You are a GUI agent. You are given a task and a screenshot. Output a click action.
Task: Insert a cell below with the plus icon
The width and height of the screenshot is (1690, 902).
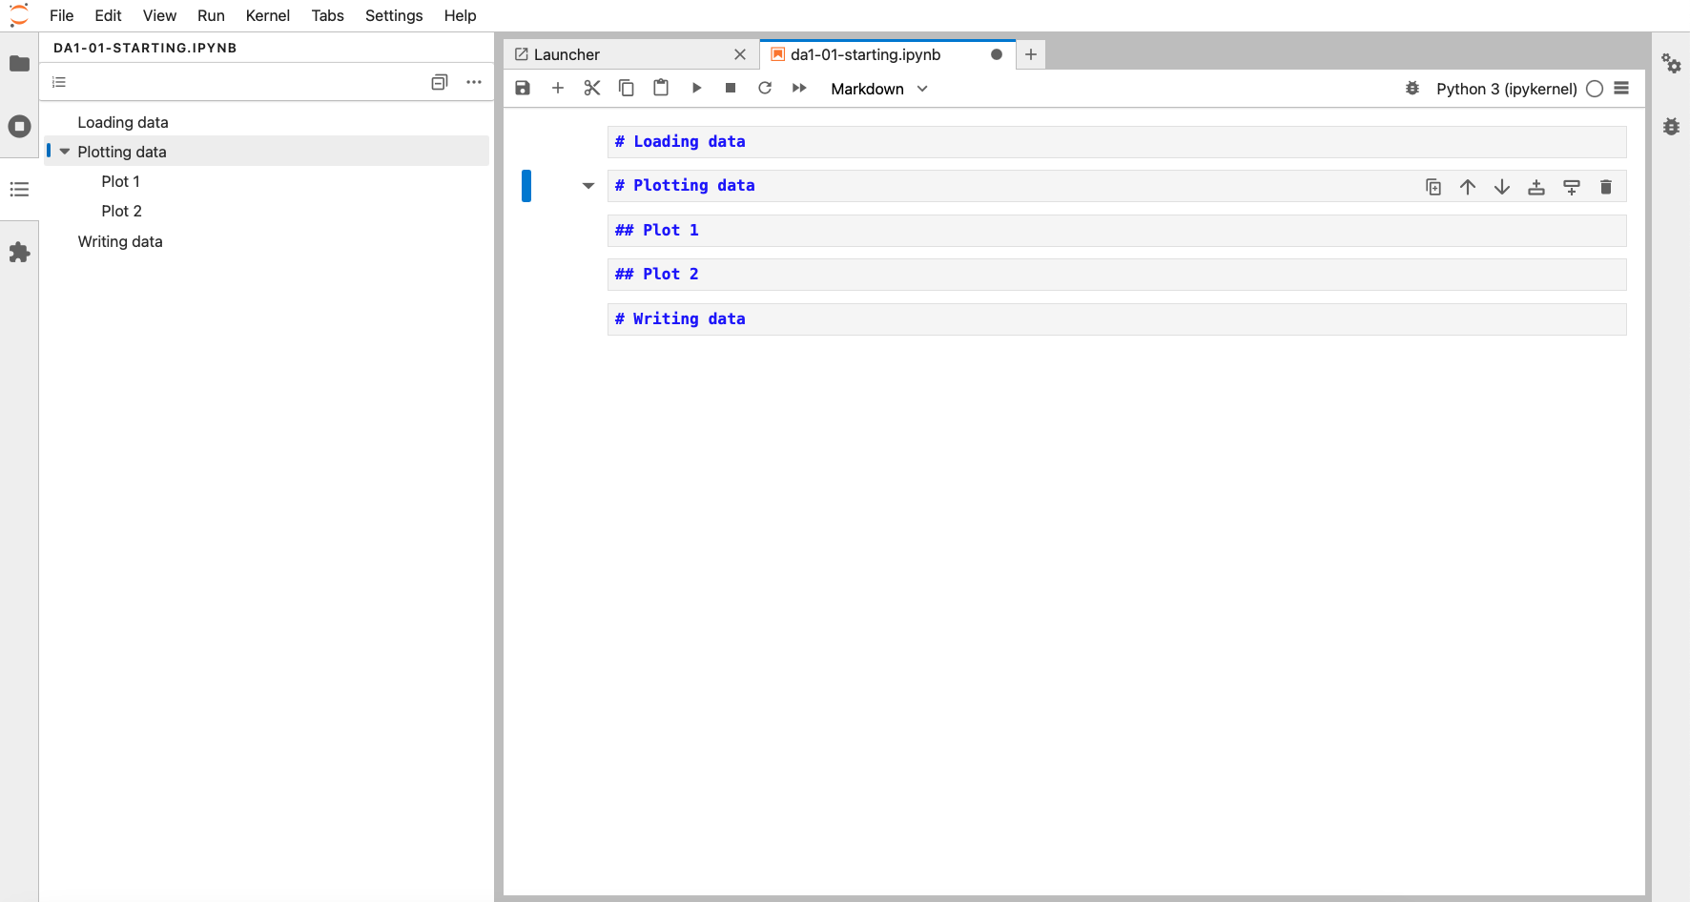point(558,88)
